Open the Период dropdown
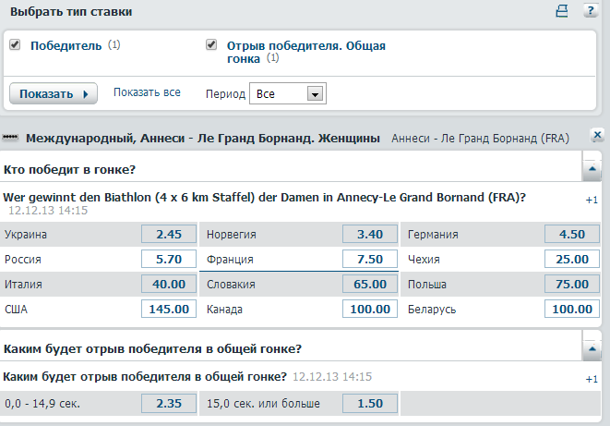The width and height of the screenshot is (610, 426). (314, 93)
